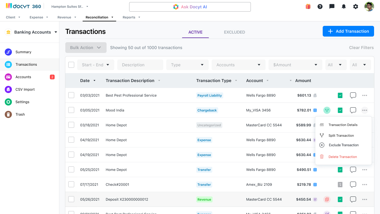Sort by Transaction Type column header
380x214 pixels.
coord(217,81)
